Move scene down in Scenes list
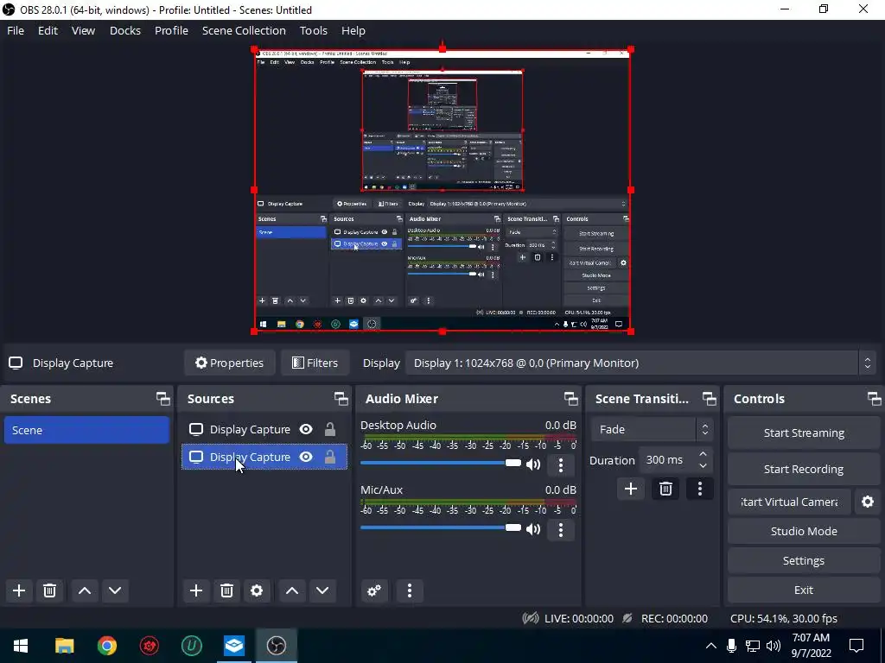Image resolution: width=885 pixels, height=663 pixels. click(115, 590)
